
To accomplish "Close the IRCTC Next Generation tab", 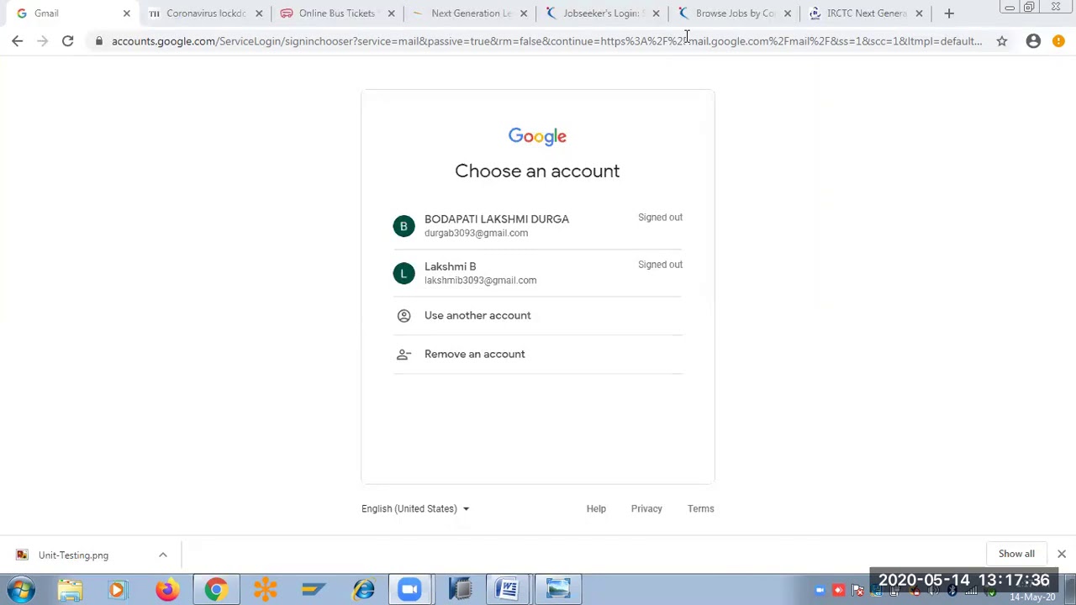I will 919,13.
